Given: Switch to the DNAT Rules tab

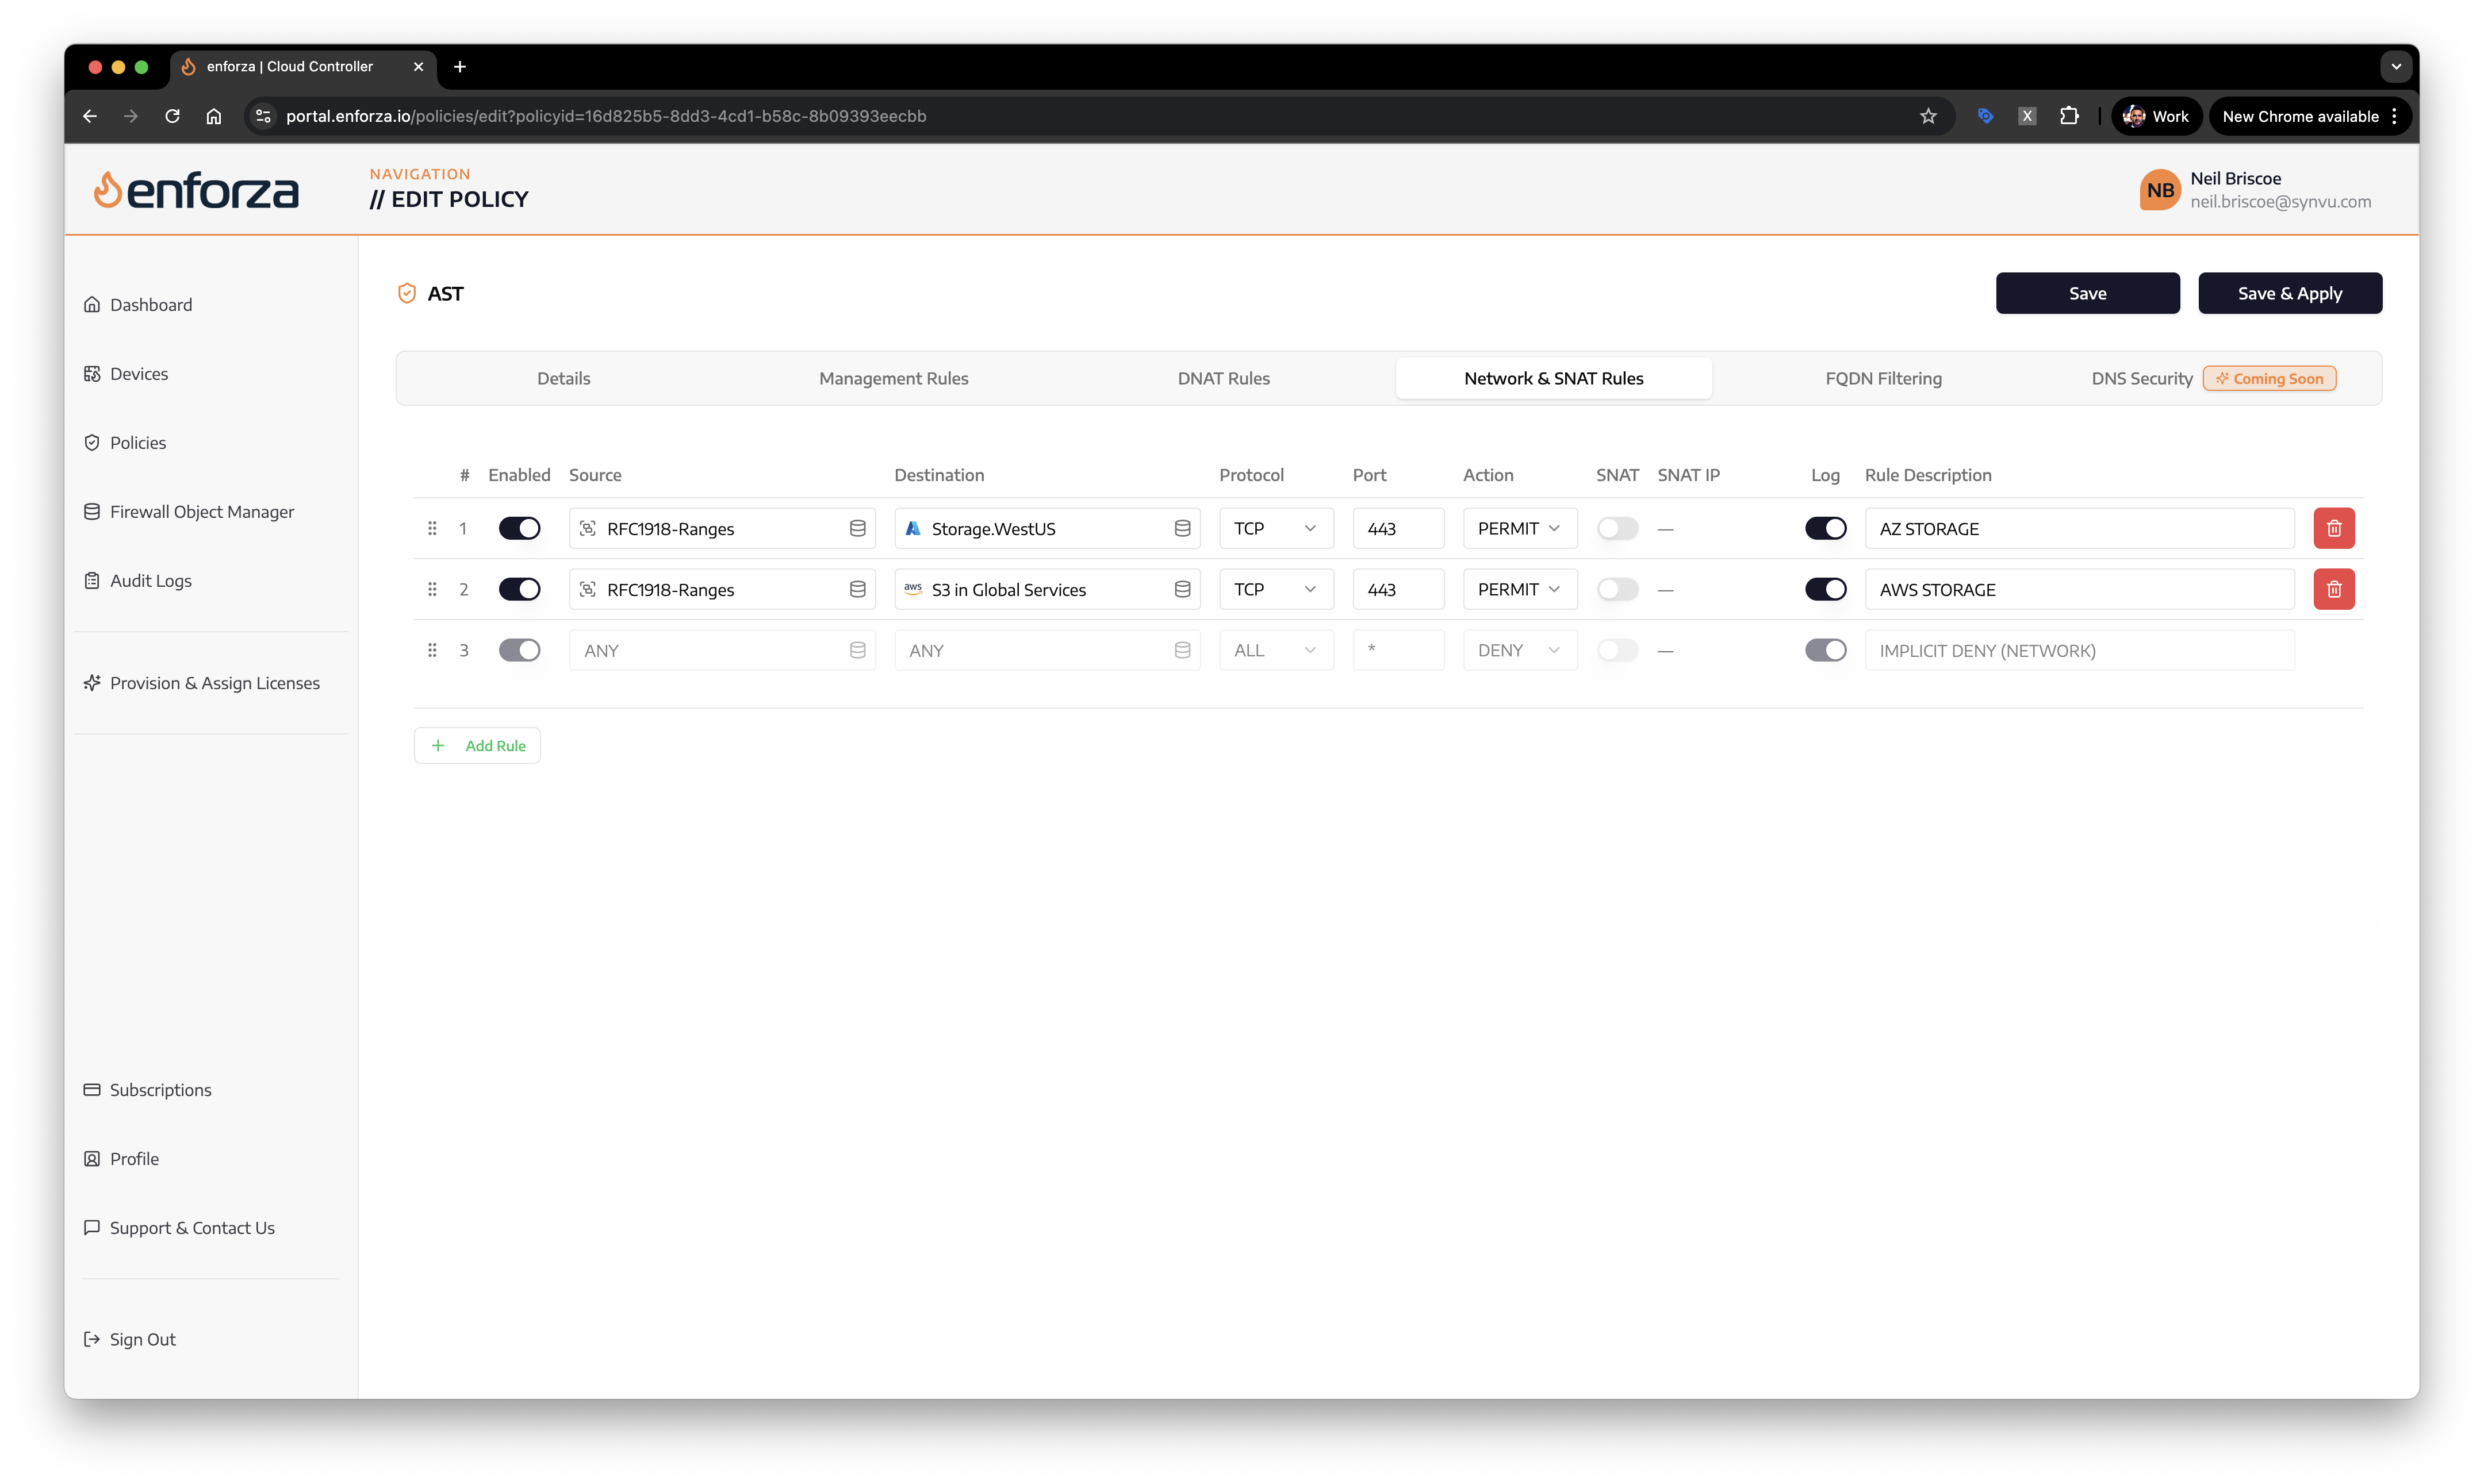Looking at the screenshot, I should (x=1222, y=378).
